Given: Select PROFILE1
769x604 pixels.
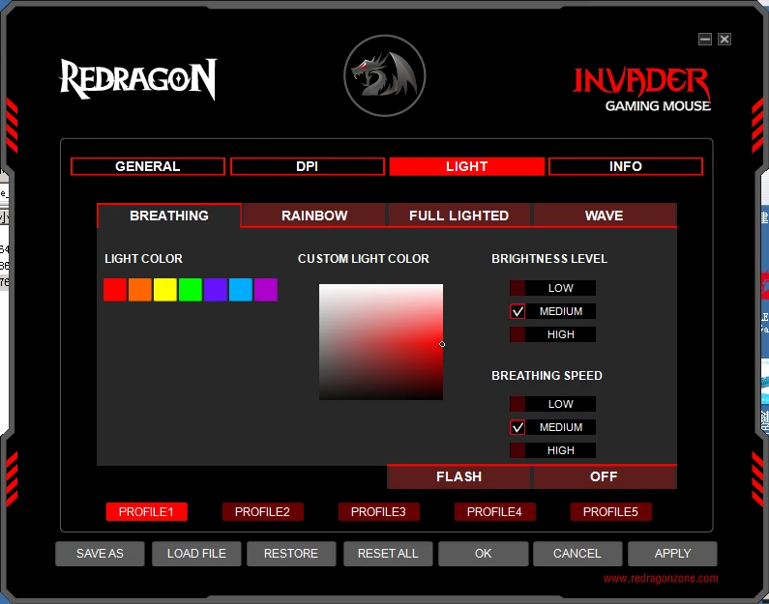Looking at the screenshot, I should [x=146, y=512].
